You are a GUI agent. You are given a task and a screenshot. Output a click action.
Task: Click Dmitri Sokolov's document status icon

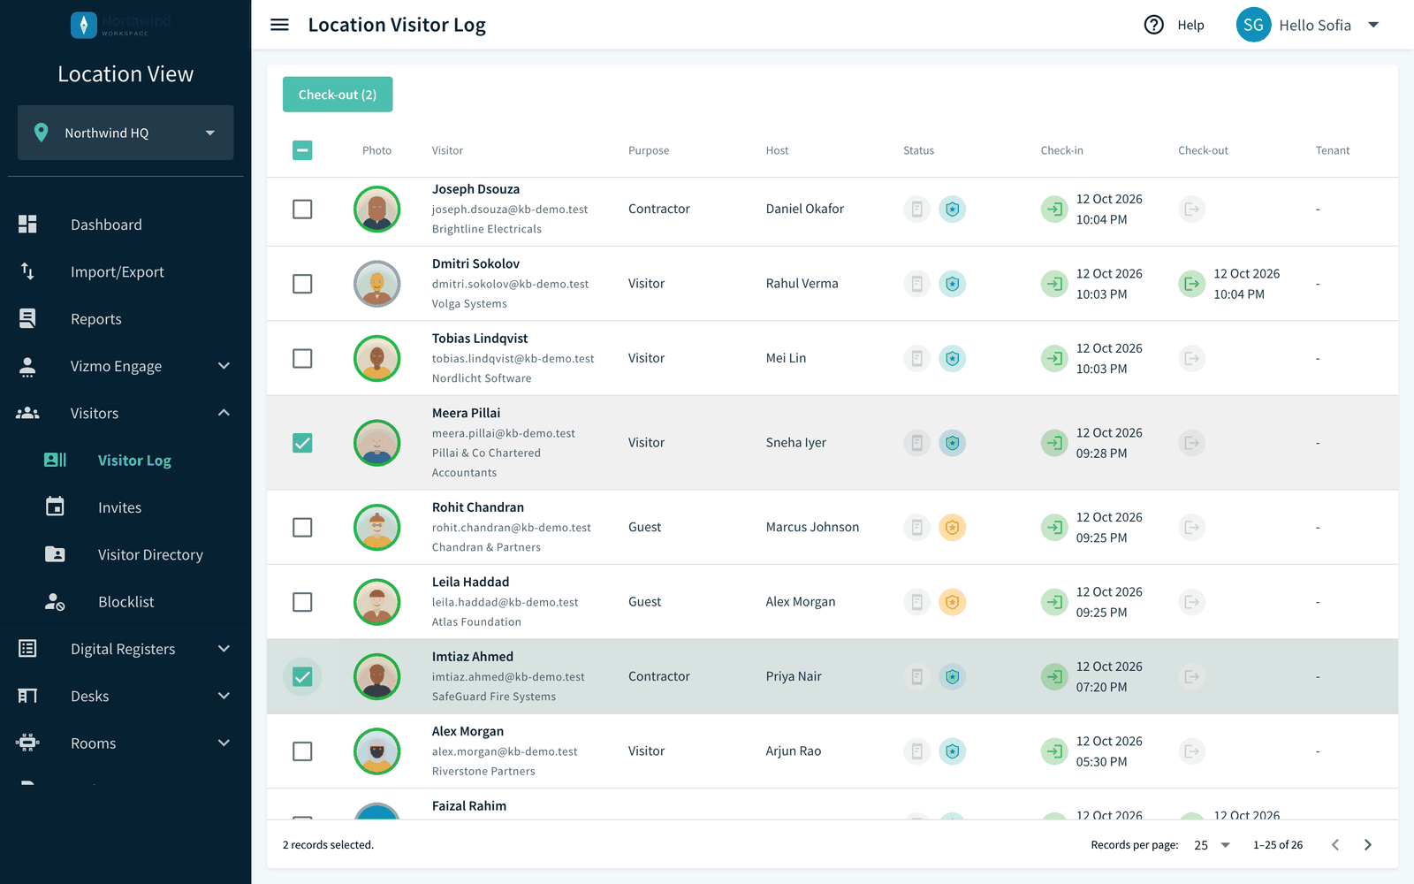coord(916,284)
